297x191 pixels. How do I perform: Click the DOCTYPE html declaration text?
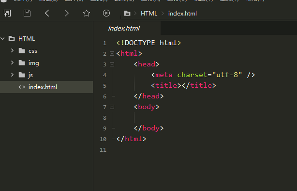click(x=148, y=43)
